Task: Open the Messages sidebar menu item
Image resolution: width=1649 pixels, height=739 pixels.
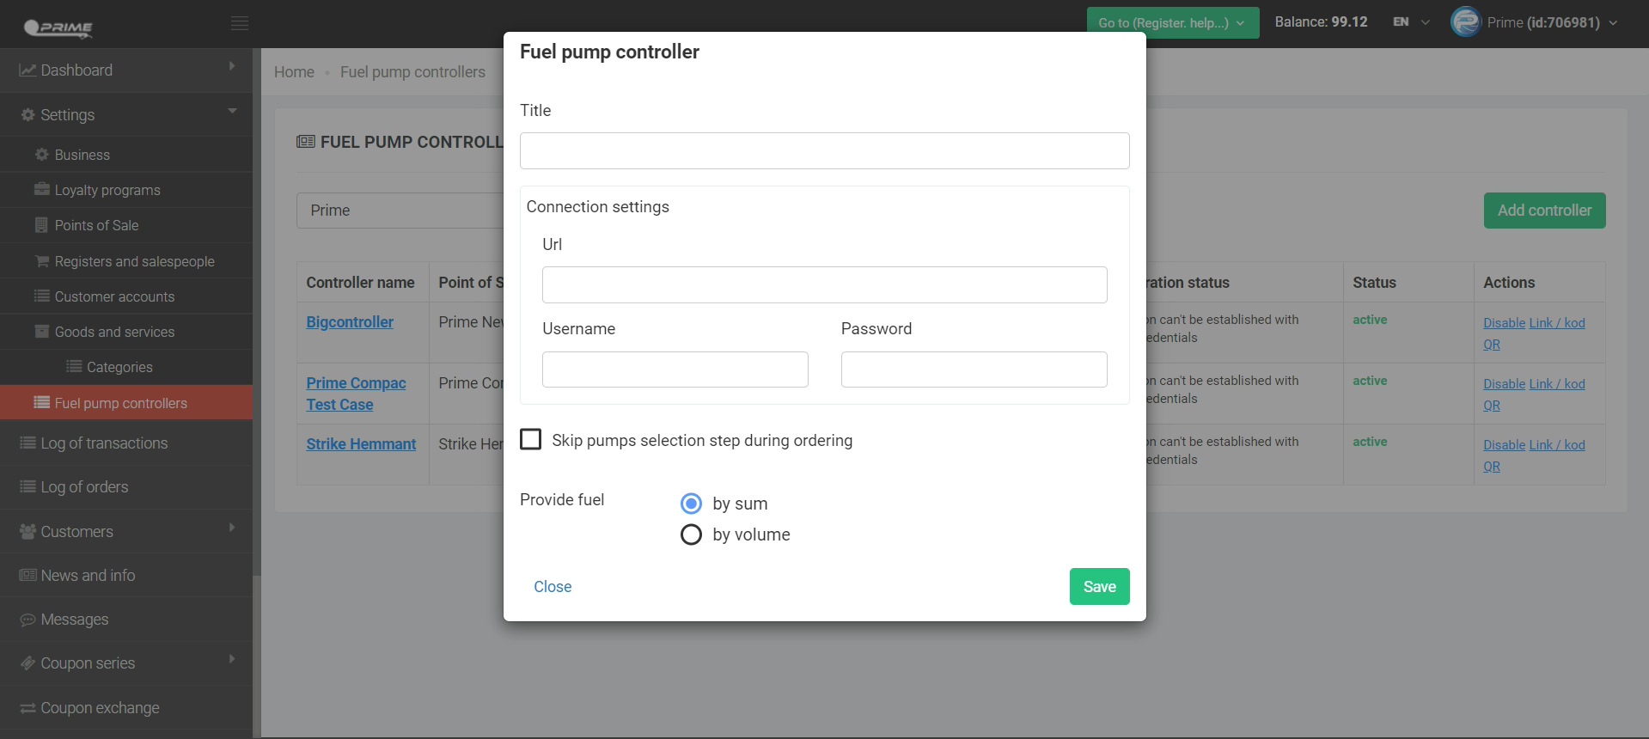Action: [x=75, y=620]
